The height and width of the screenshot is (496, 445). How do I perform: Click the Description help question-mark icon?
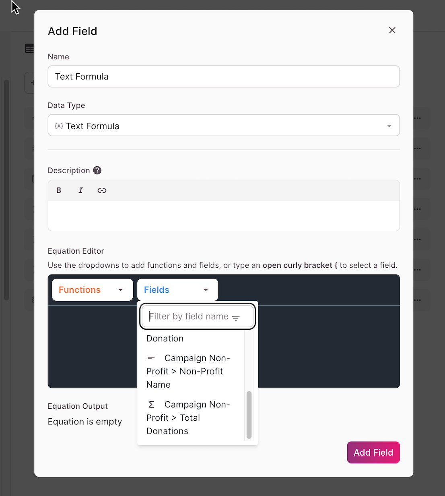click(97, 170)
